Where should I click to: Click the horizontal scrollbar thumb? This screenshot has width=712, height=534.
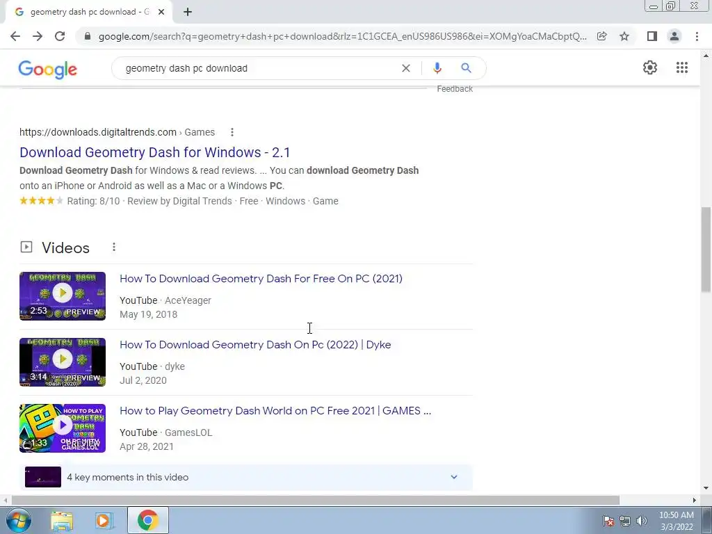click(316, 501)
